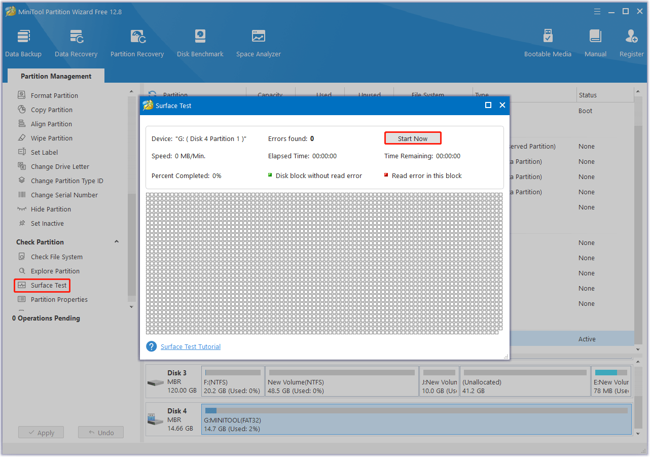Screen dimensions: 650x457
Task: Click the help question mark icon
Action: 151,346
